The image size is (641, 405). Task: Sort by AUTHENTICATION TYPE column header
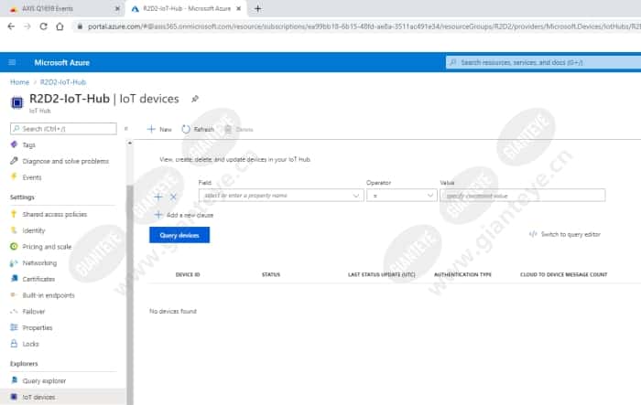[462, 275]
